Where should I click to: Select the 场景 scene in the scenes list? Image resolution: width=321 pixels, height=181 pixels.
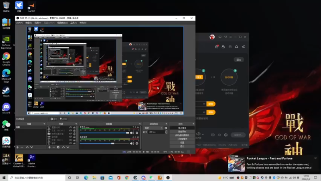[31, 128]
